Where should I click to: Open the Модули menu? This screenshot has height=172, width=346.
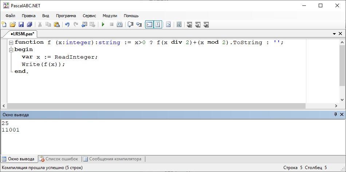110,16
